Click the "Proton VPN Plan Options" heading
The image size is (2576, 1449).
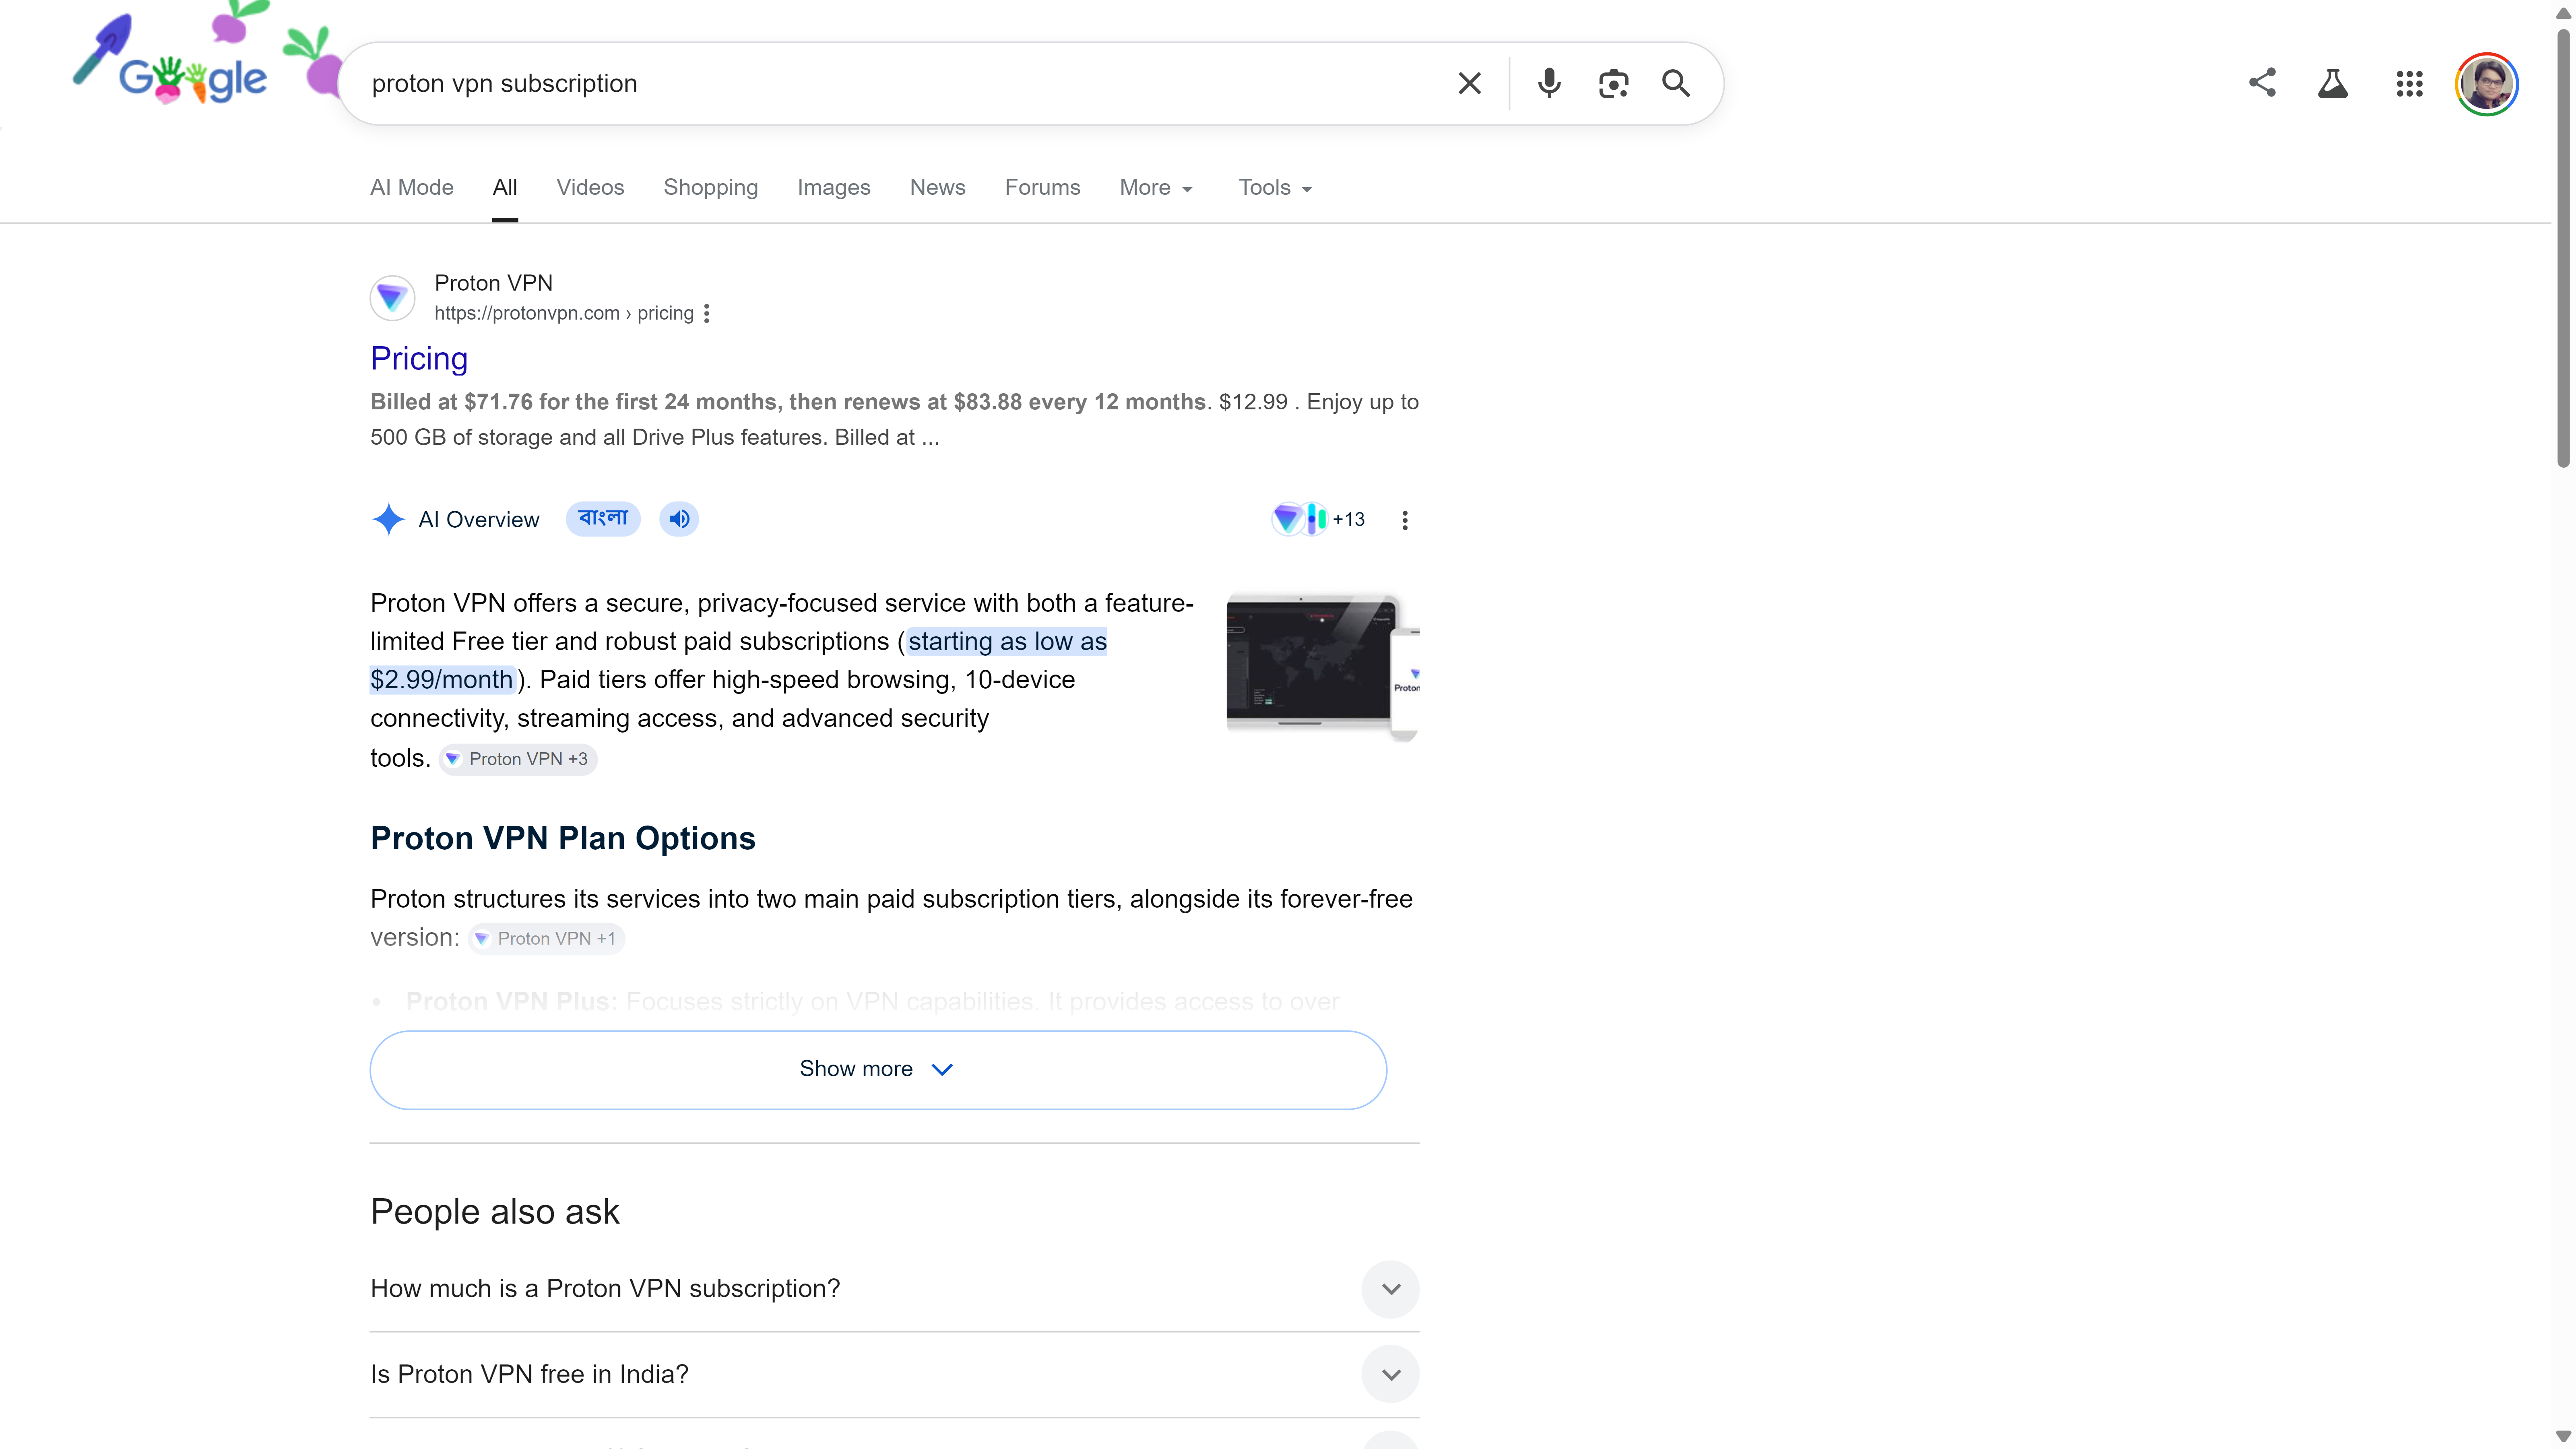pyautogui.click(x=563, y=838)
